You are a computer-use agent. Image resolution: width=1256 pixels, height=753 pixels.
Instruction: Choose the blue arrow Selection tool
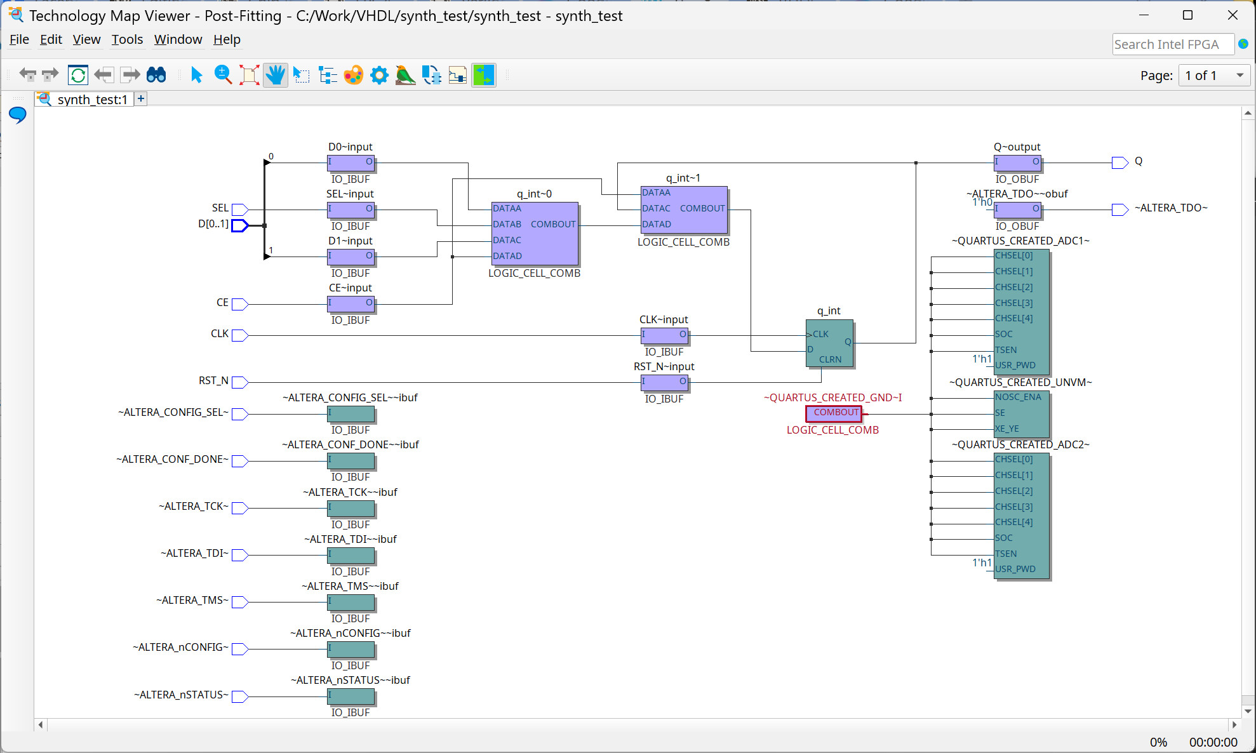click(x=196, y=75)
